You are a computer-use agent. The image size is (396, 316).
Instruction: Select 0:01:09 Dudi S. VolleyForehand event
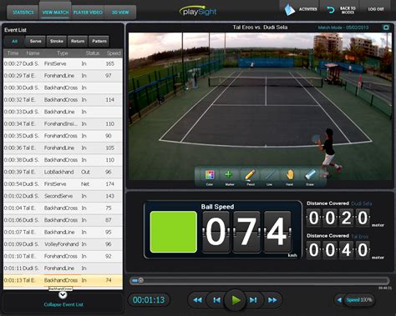63,244
